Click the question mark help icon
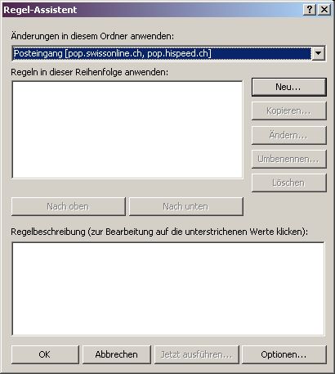Viewport: 335px width, 374px height. tap(310, 10)
